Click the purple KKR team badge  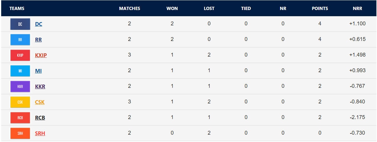20,87
